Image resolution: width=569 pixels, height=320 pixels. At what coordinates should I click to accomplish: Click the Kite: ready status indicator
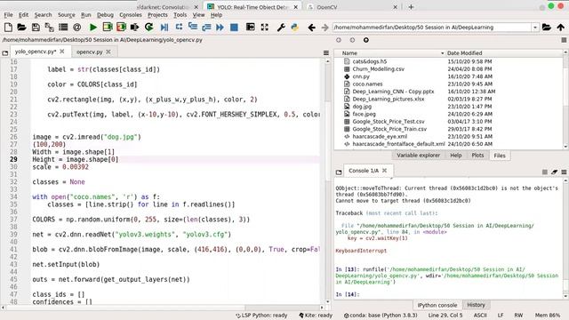tap(316, 316)
